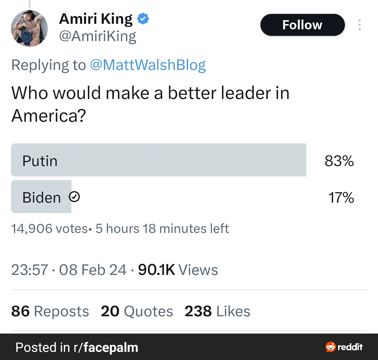This screenshot has height=360, width=378.
Task: Click the checkmark icon beside Biden
Action: click(74, 197)
